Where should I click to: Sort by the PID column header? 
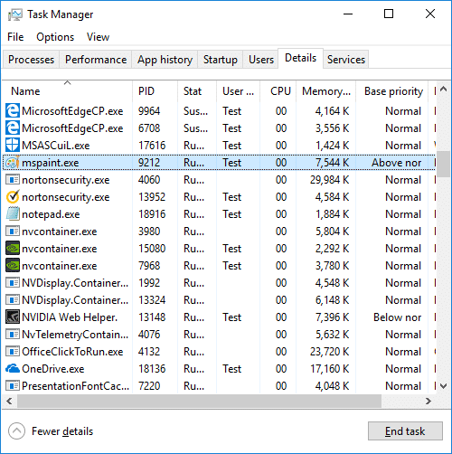click(x=155, y=91)
